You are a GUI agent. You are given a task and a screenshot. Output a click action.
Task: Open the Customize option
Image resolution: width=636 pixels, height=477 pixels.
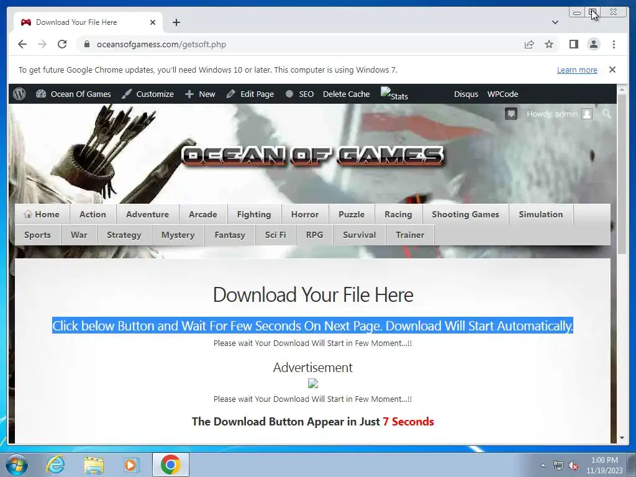tap(148, 94)
